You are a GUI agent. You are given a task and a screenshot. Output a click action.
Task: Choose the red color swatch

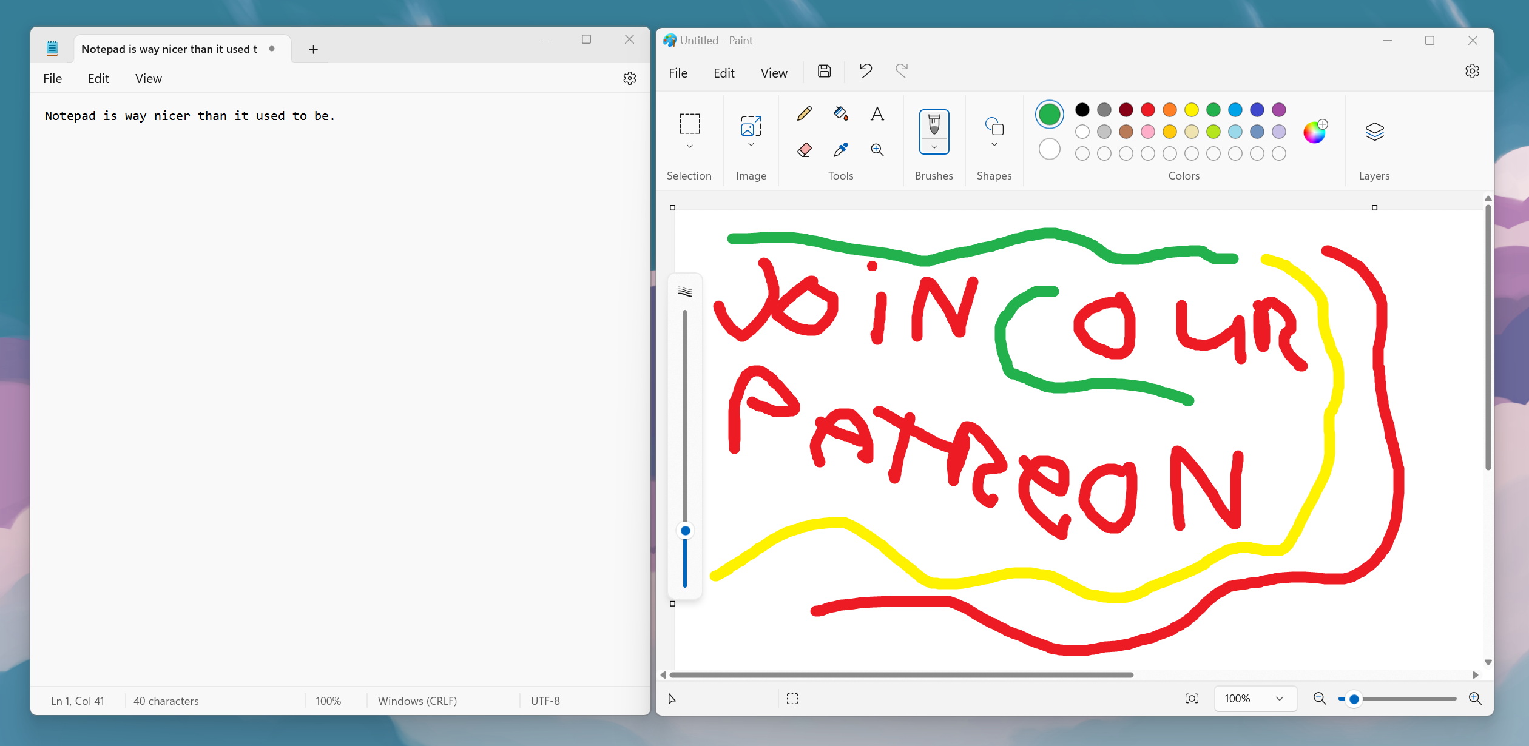(x=1147, y=110)
